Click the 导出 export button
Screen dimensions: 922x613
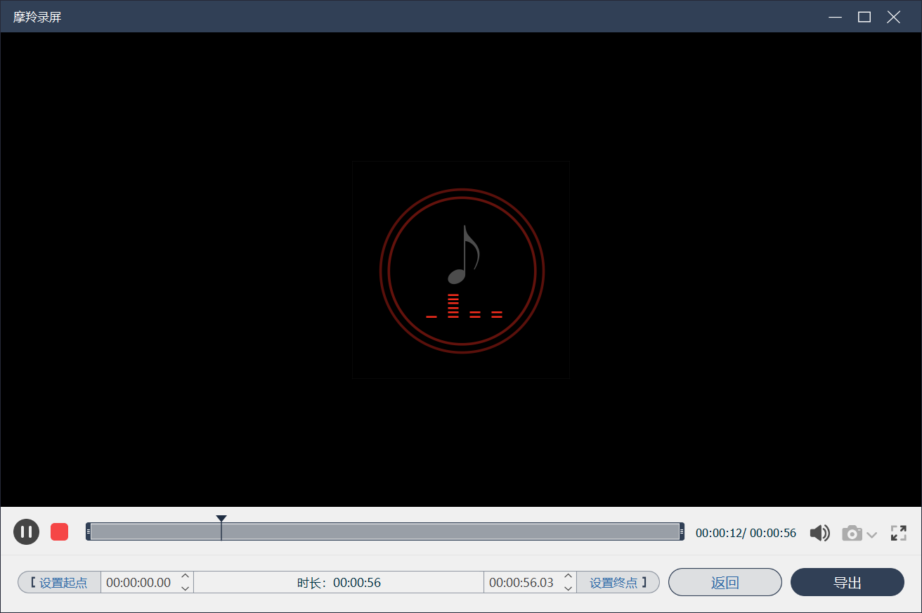click(848, 582)
